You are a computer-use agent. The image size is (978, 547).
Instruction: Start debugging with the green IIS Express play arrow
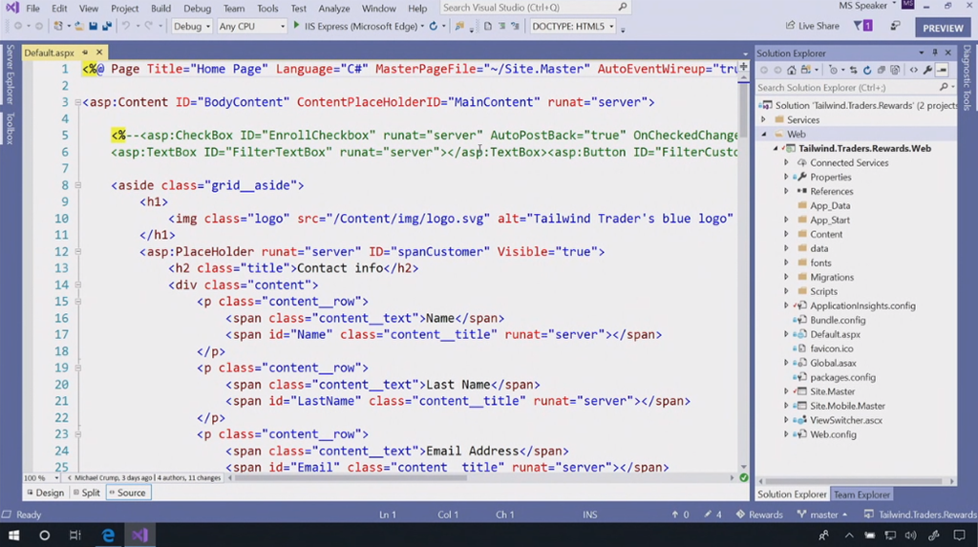[296, 26]
